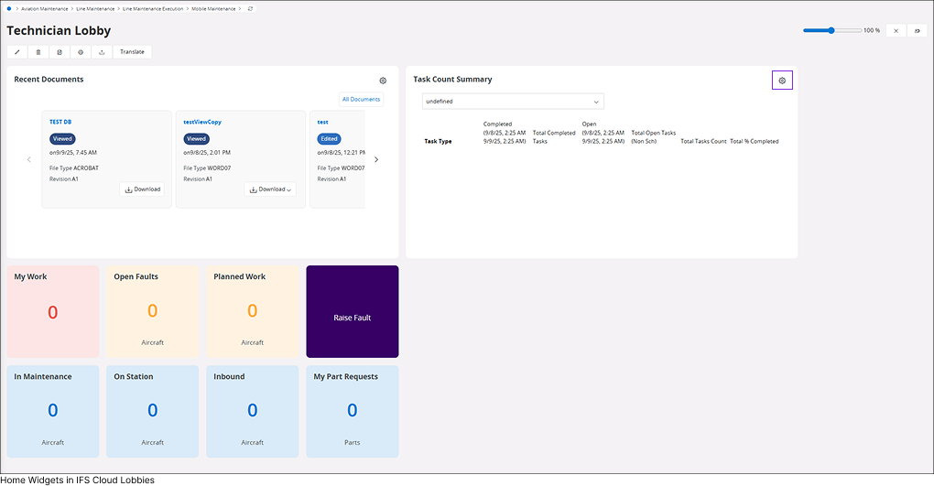The width and height of the screenshot is (934, 486).
Task: Click the Edited badge on test document
Action: tap(330, 139)
